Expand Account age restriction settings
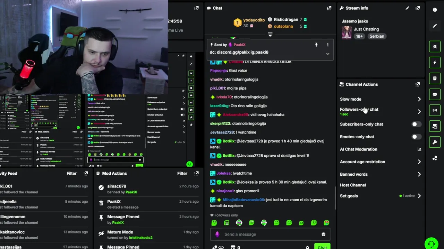 tap(380, 162)
